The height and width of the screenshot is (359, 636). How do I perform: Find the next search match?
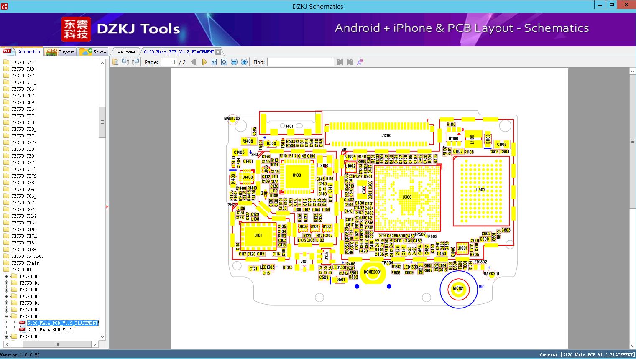pyautogui.click(x=350, y=62)
